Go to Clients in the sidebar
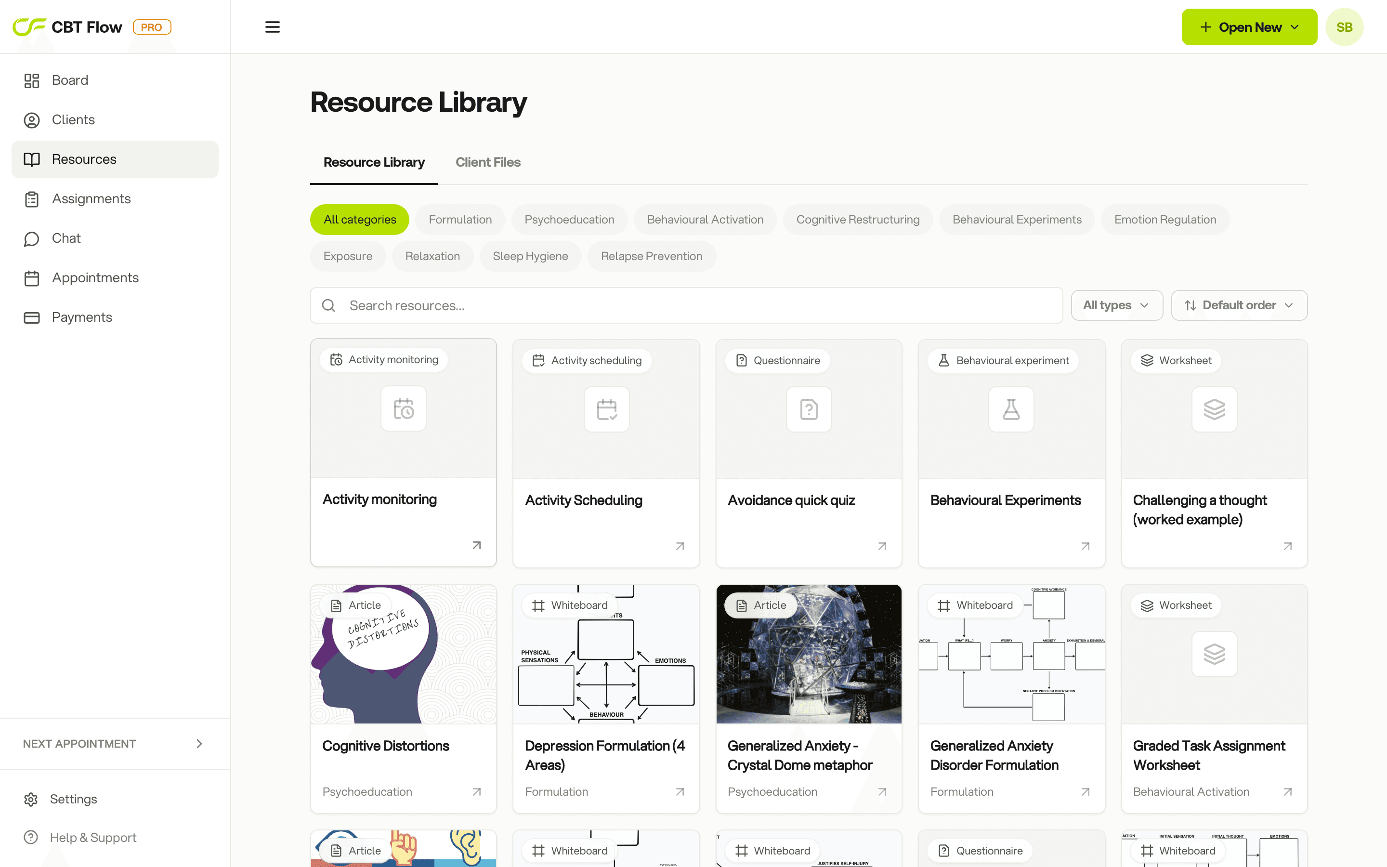Image resolution: width=1387 pixels, height=867 pixels. (115, 120)
